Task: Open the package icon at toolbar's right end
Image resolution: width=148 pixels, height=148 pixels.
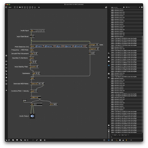Action: (106, 7)
